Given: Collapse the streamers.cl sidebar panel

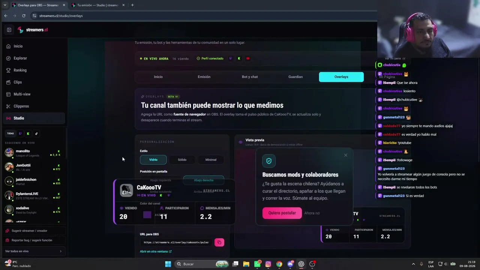Looking at the screenshot, I should tap(9, 30).
